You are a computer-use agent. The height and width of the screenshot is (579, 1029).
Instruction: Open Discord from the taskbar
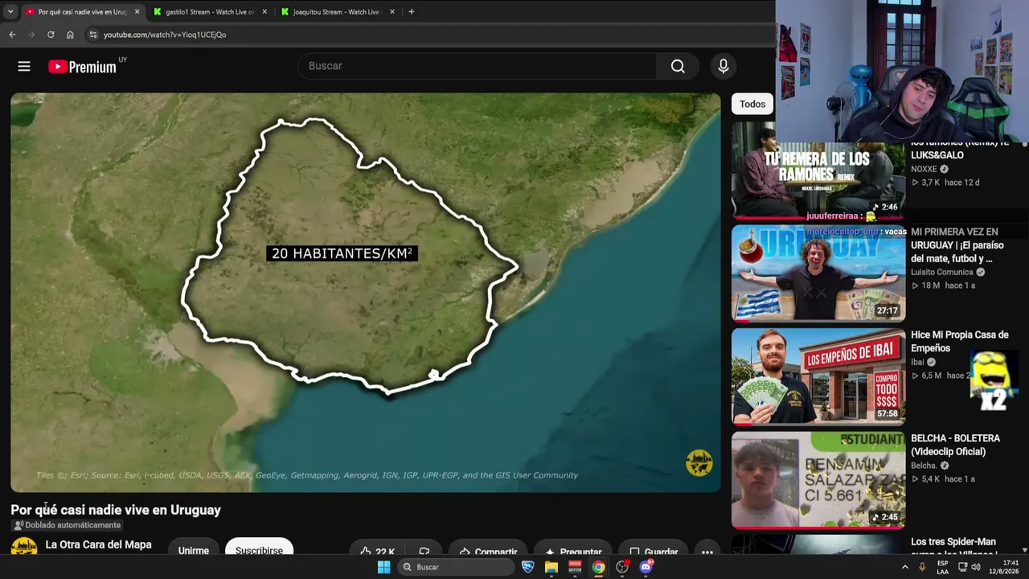(x=646, y=567)
